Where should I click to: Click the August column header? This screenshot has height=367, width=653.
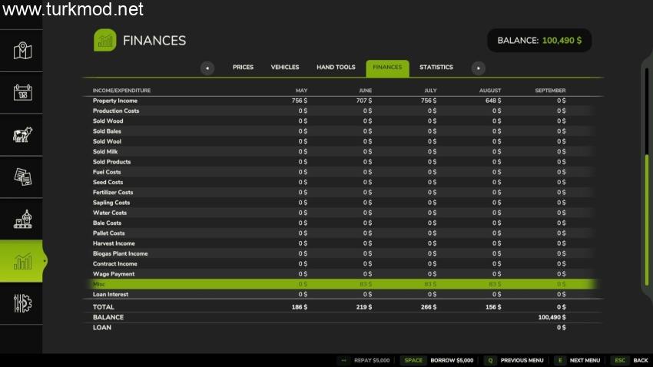490,91
